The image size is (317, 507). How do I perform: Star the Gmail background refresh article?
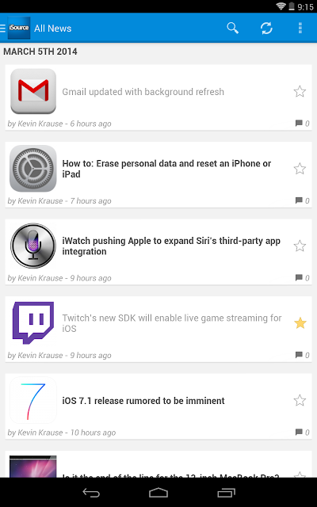[x=300, y=92]
